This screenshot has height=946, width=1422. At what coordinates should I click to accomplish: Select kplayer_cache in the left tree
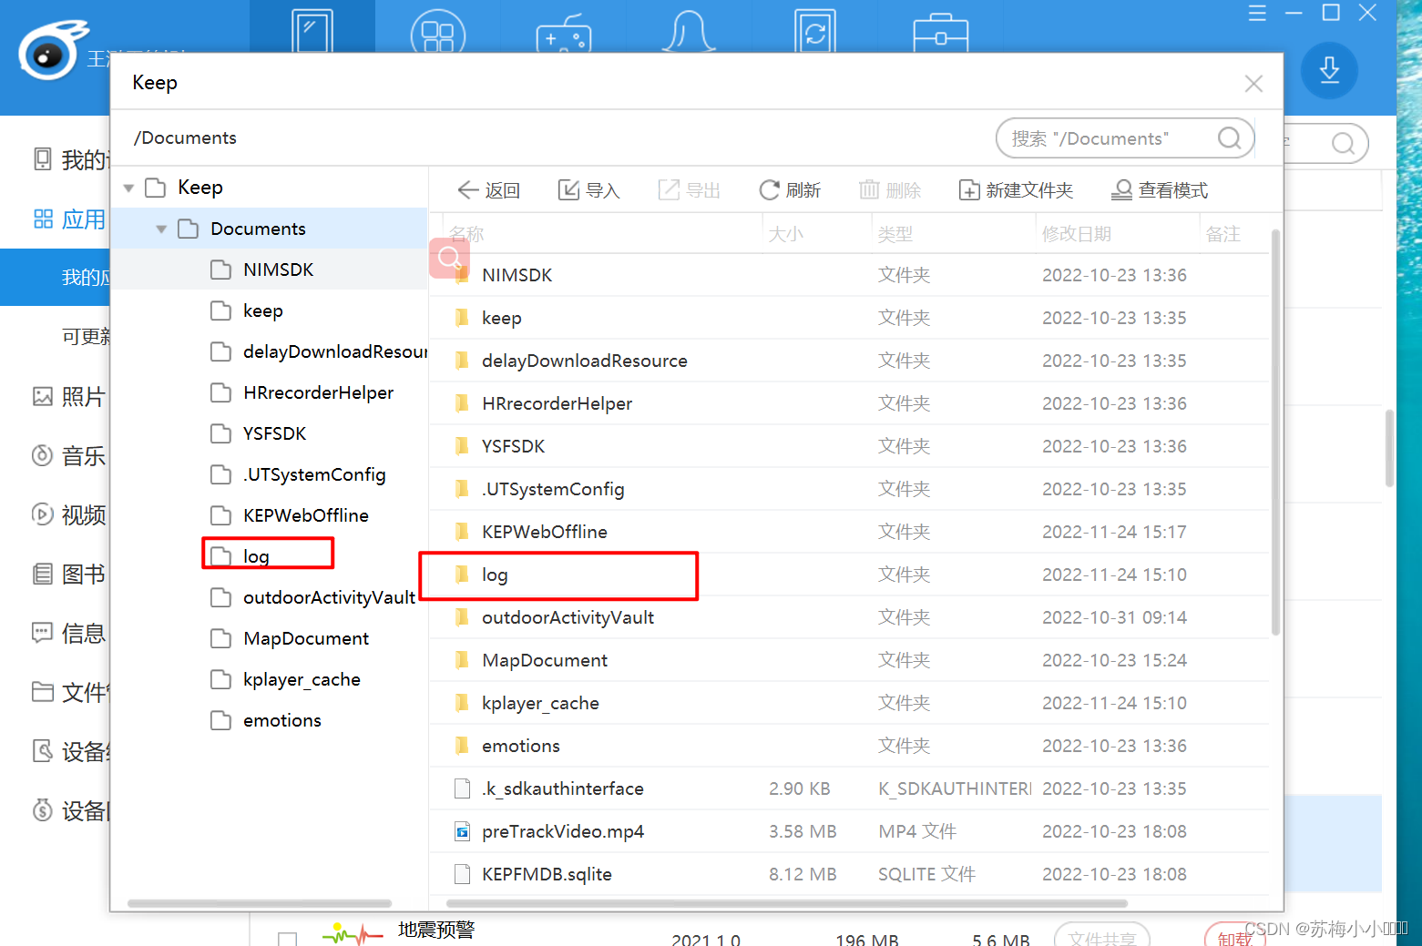269,679
